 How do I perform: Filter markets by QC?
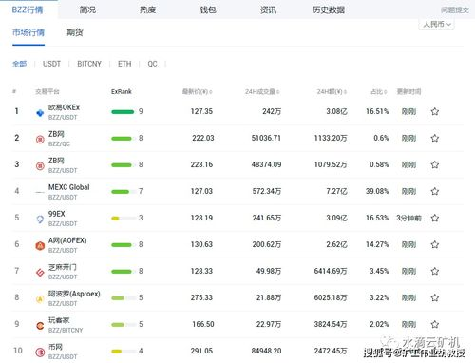(x=152, y=64)
